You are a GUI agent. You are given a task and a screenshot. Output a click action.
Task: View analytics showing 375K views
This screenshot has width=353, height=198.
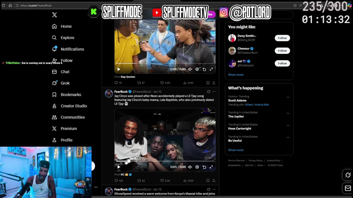click(188, 181)
